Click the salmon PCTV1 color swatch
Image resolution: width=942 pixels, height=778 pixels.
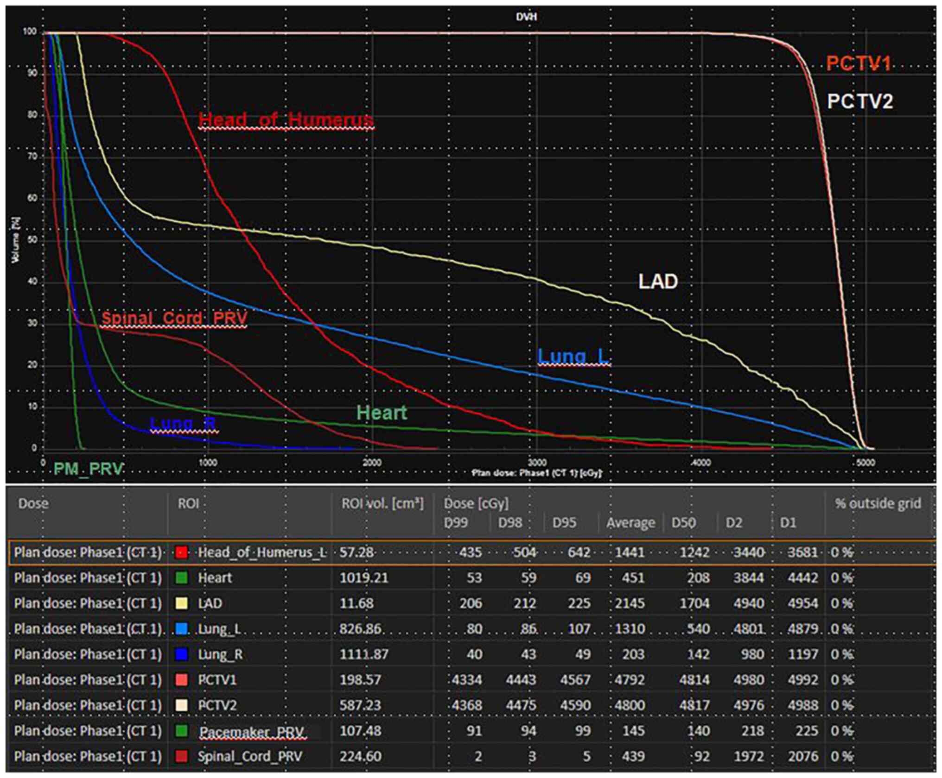pyautogui.click(x=181, y=680)
